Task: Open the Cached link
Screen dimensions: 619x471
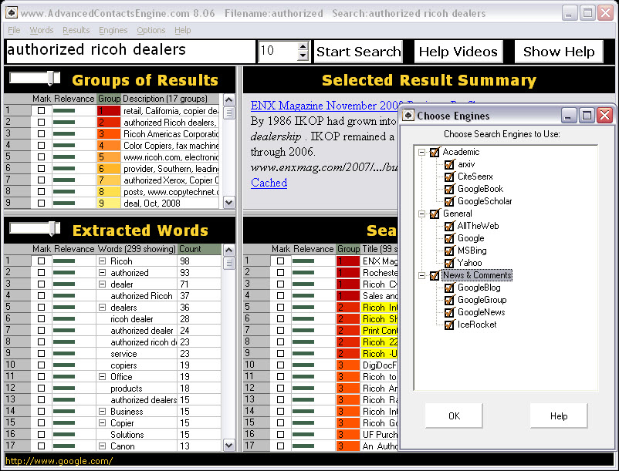Action: (x=269, y=183)
